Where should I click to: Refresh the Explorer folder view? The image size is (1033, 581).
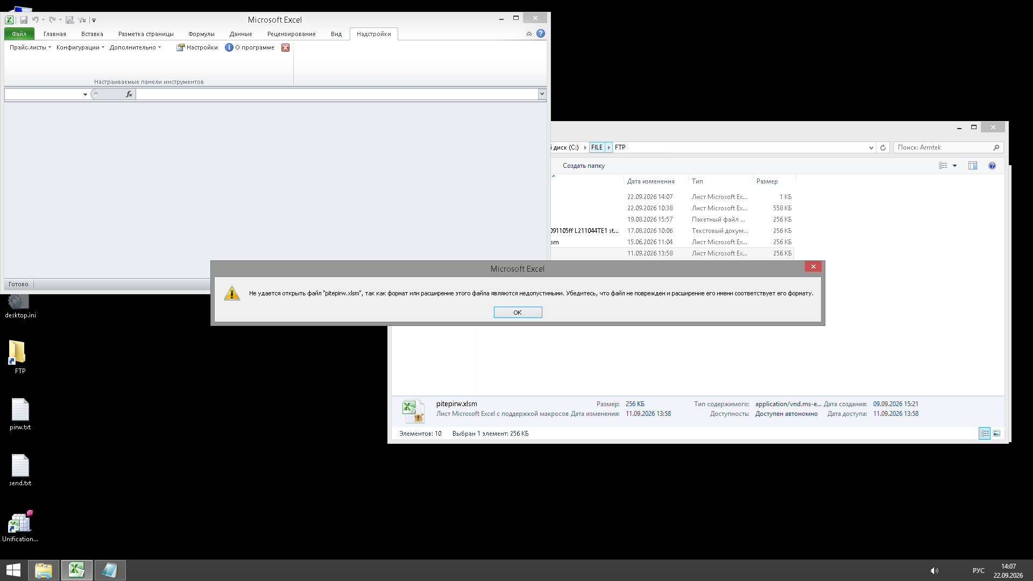coord(883,147)
